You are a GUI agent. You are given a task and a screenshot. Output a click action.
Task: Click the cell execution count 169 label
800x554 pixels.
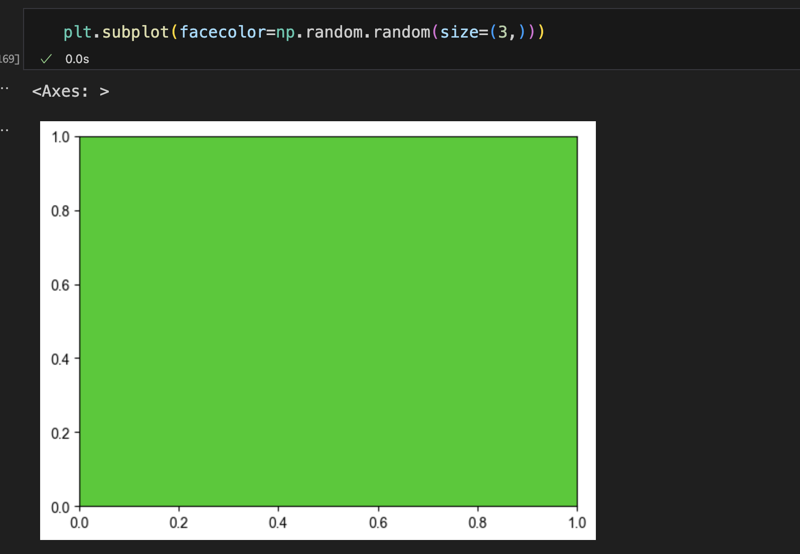click(x=10, y=59)
